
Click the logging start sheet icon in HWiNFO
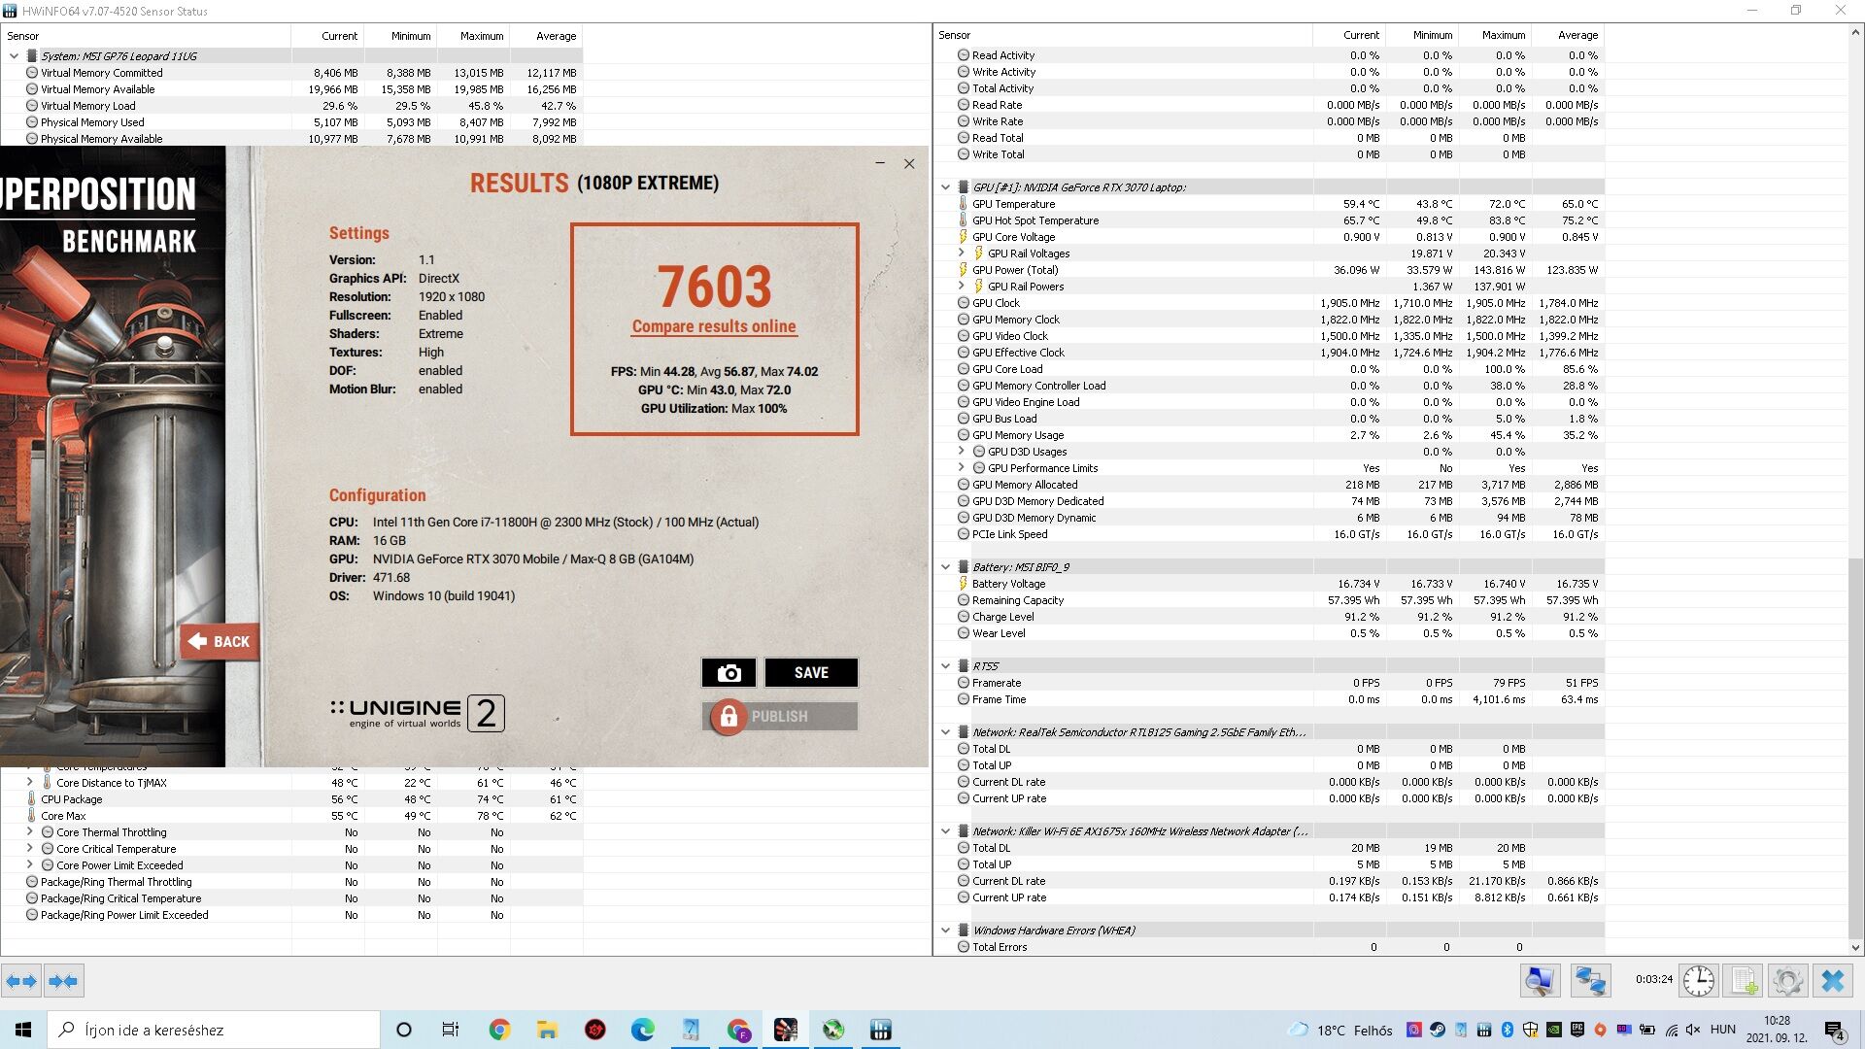[1743, 981]
